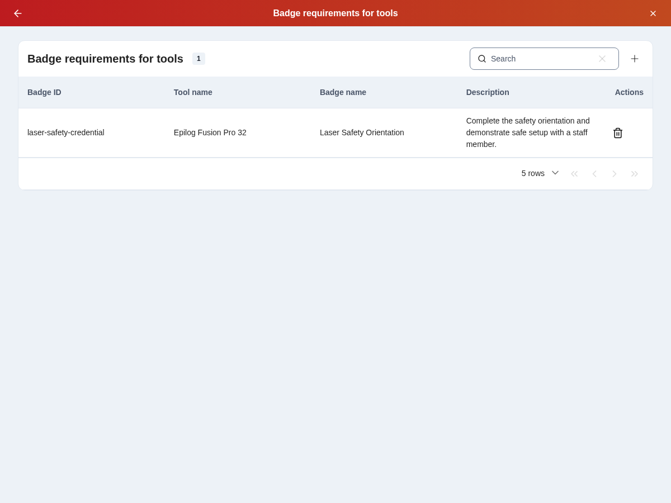
Task: Click the search magnifier icon
Action: 482,59
